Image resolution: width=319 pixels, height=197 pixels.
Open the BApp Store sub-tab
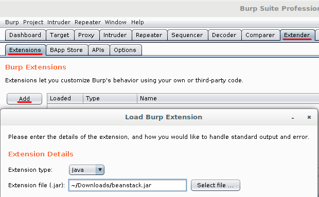(x=66, y=50)
